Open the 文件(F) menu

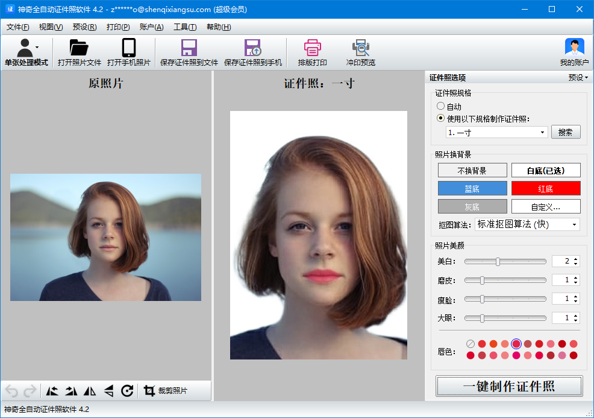[18, 27]
